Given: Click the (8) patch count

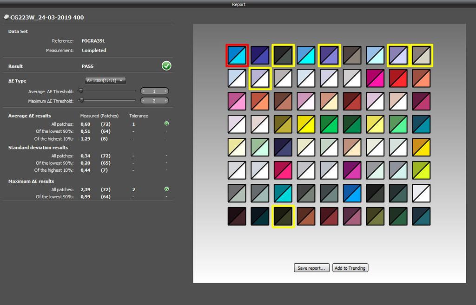Looking at the screenshot, I should [x=104, y=139].
